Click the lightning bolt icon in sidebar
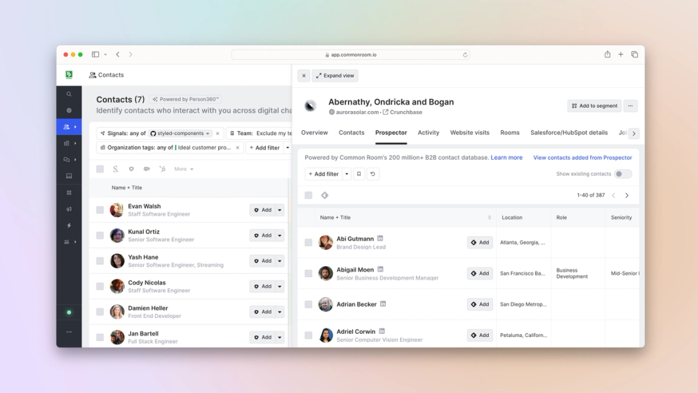This screenshot has height=393, width=698. tap(69, 225)
